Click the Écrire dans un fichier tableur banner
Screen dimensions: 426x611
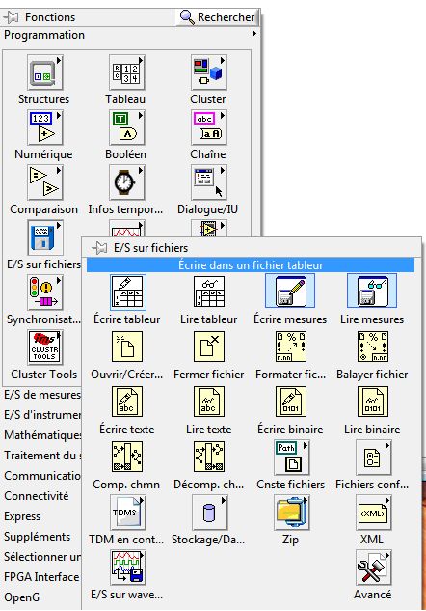(x=251, y=265)
